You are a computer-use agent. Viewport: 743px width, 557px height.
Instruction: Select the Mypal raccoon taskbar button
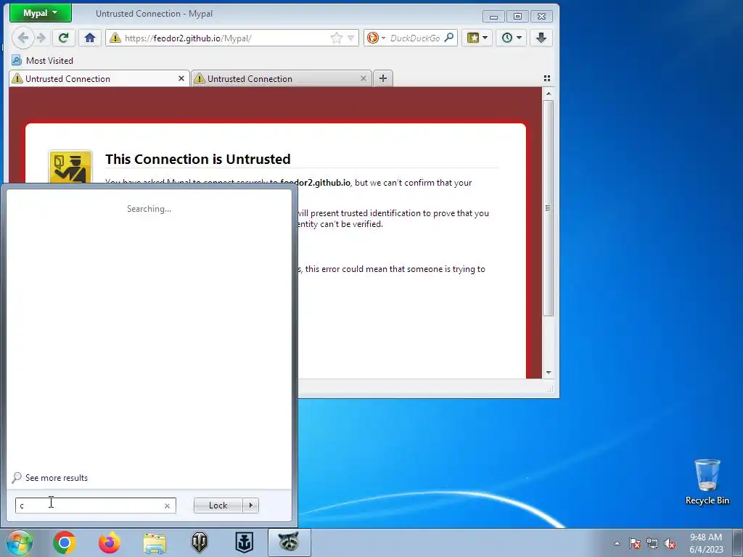click(290, 542)
